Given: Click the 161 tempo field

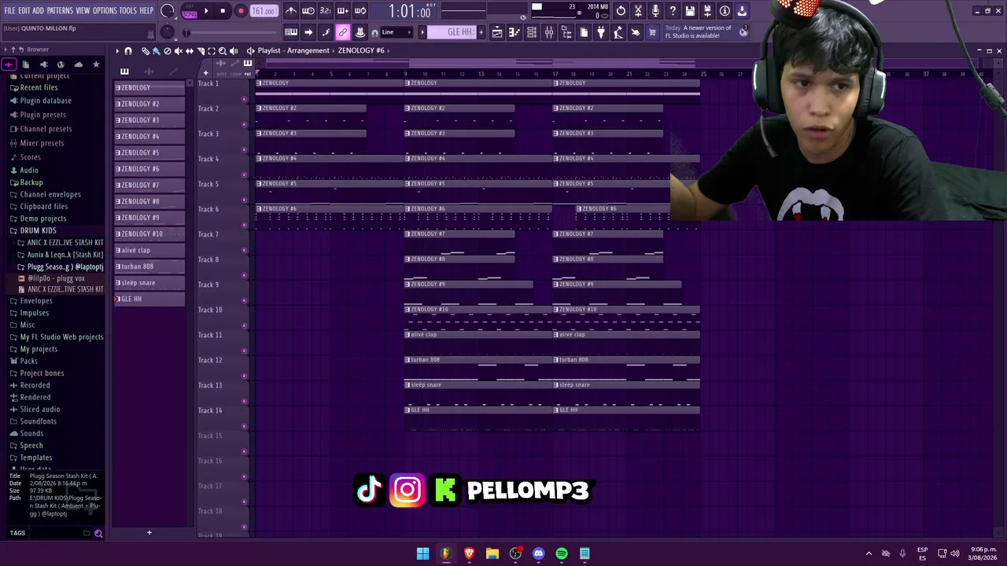Looking at the screenshot, I should click(263, 11).
